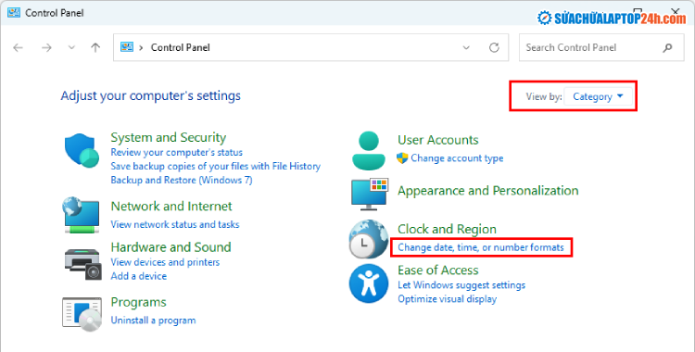Click the Control Panel title bar icon
This screenshot has height=352, width=695.
pyautogui.click(x=14, y=12)
